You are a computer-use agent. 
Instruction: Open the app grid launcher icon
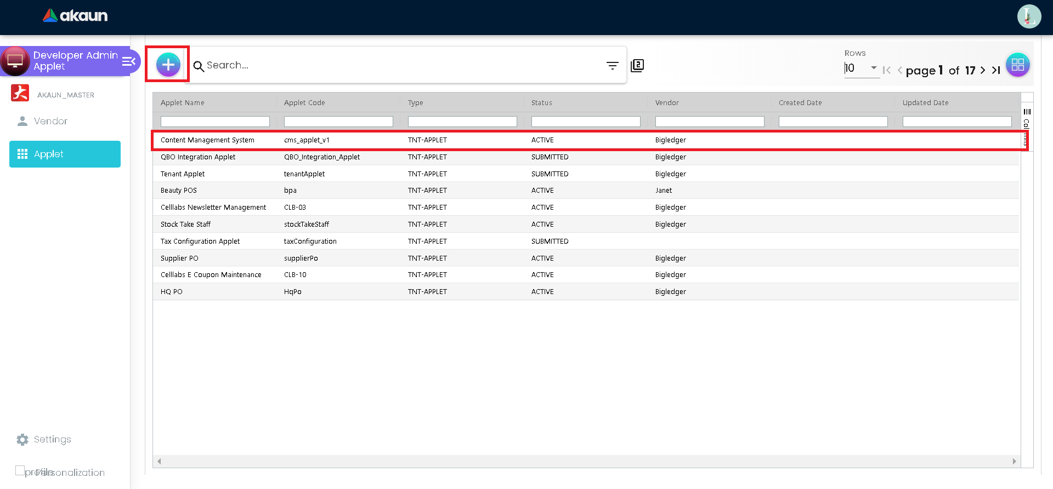coord(1017,65)
